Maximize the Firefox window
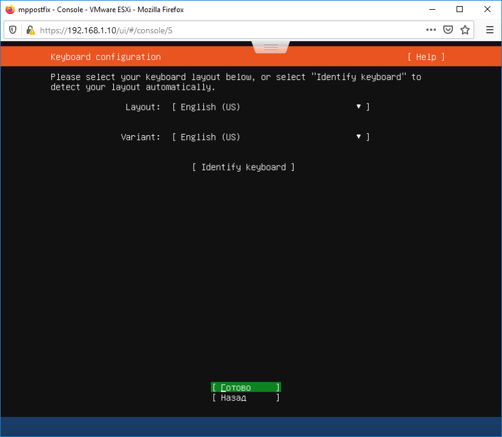 (x=459, y=9)
